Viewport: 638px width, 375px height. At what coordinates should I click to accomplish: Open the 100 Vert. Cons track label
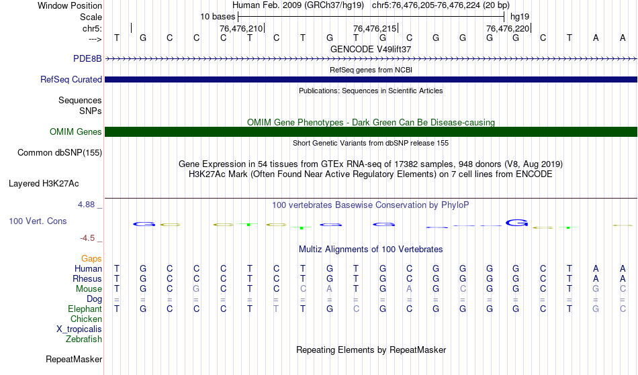(38, 221)
